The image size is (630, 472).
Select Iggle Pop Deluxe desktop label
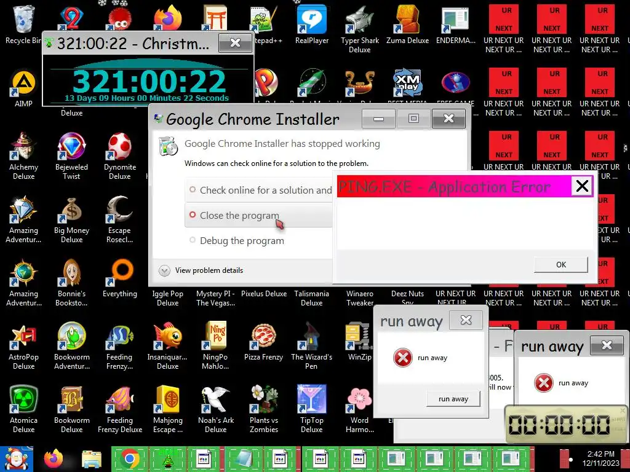click(167, 298)
